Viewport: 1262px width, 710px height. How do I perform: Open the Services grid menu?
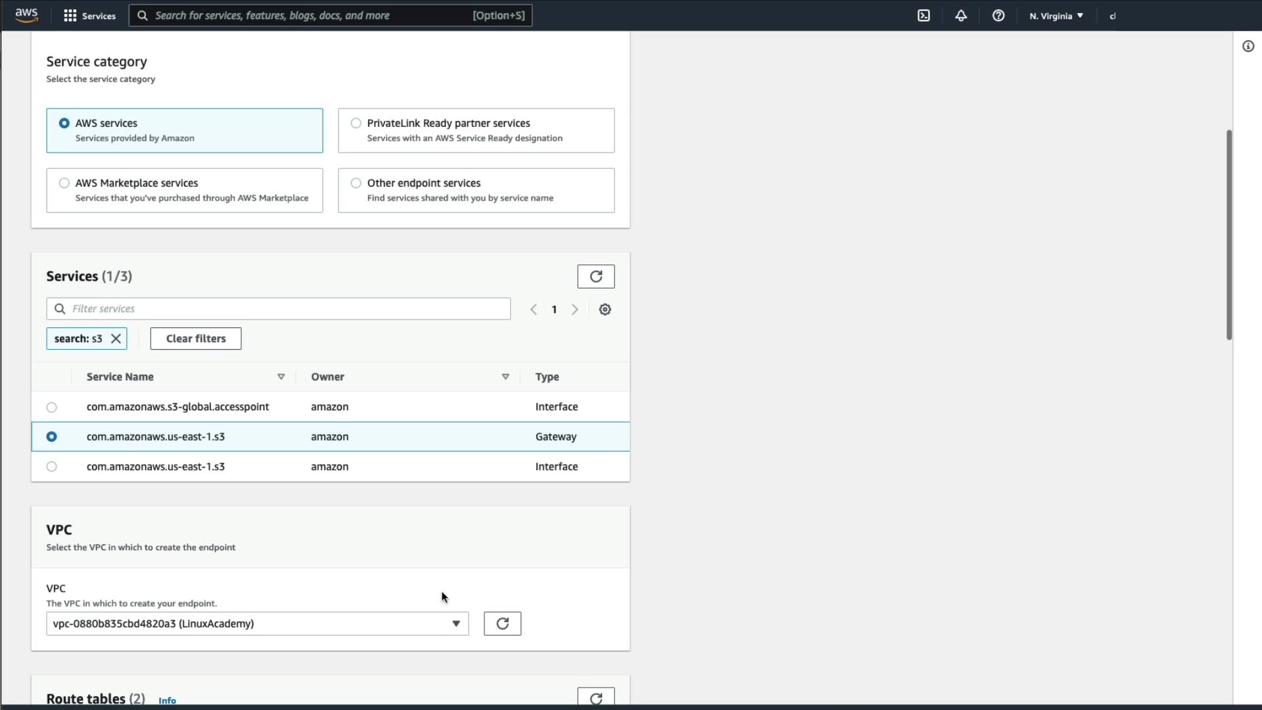(89, 16)
